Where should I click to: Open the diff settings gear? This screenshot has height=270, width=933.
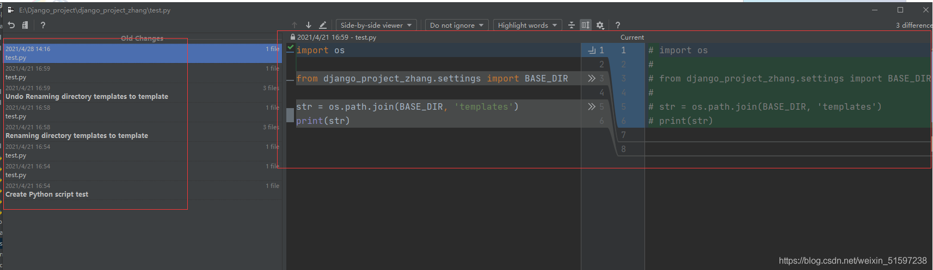tap(600, 25)
